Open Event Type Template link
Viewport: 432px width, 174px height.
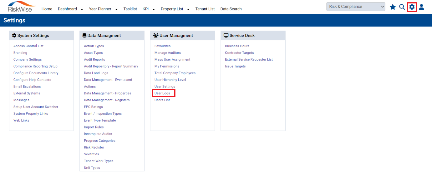100,120
